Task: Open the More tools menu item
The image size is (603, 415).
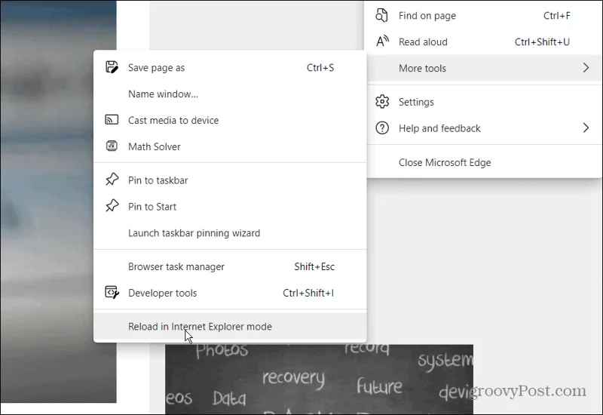Action: (x=485, y=68)
